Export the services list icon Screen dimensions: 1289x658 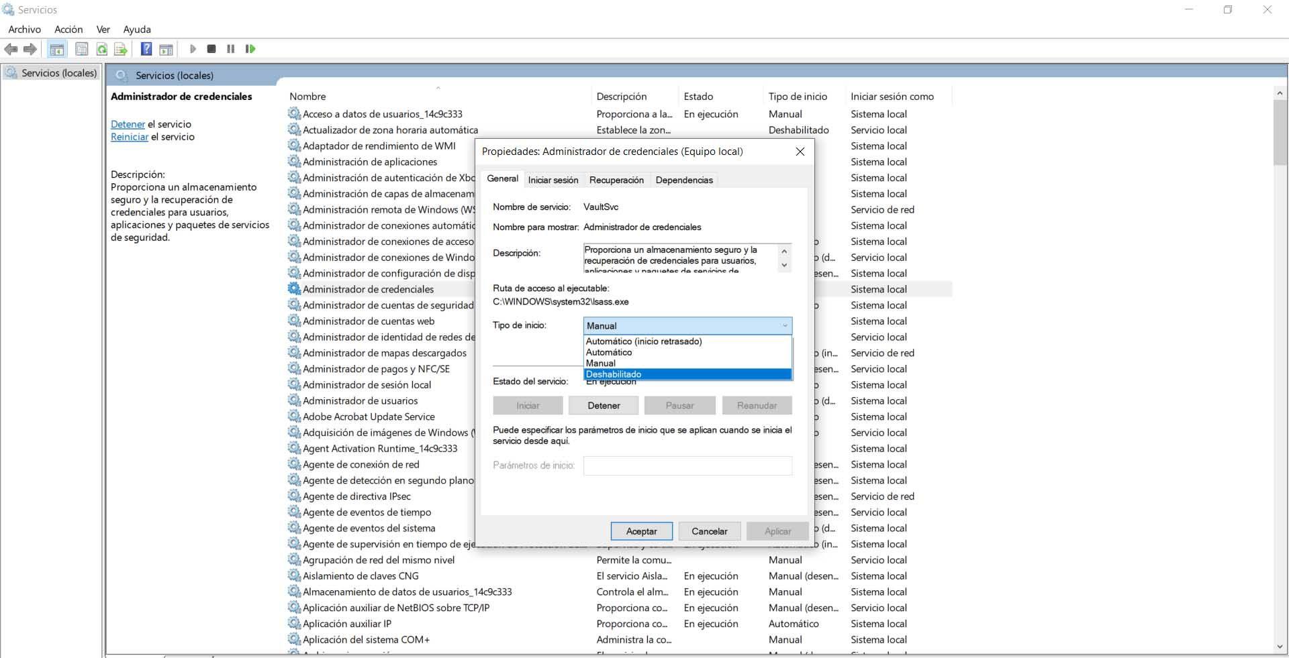122,48
